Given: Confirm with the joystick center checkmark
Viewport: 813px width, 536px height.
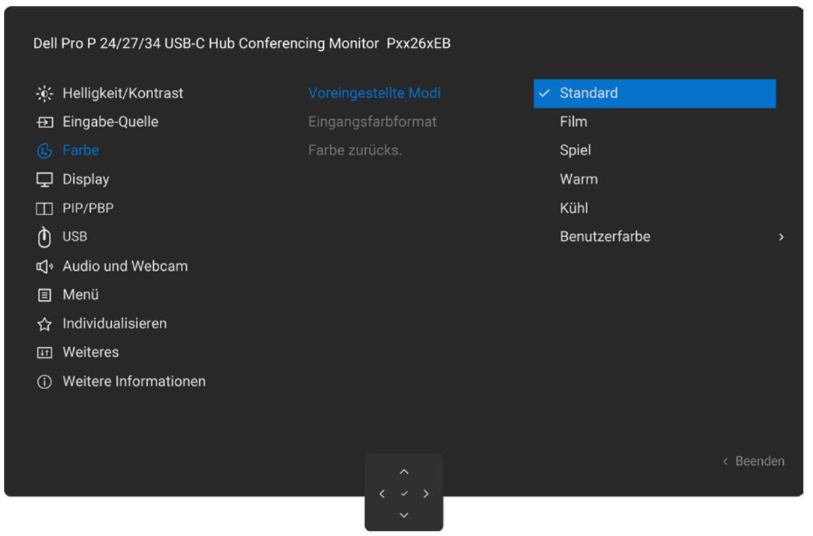Looking at the screenshot, I should (x=404, y=493).
